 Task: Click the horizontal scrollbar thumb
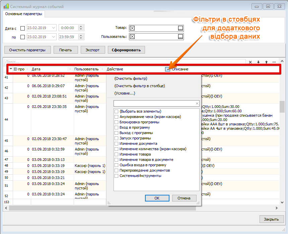(x=102, y=208)
